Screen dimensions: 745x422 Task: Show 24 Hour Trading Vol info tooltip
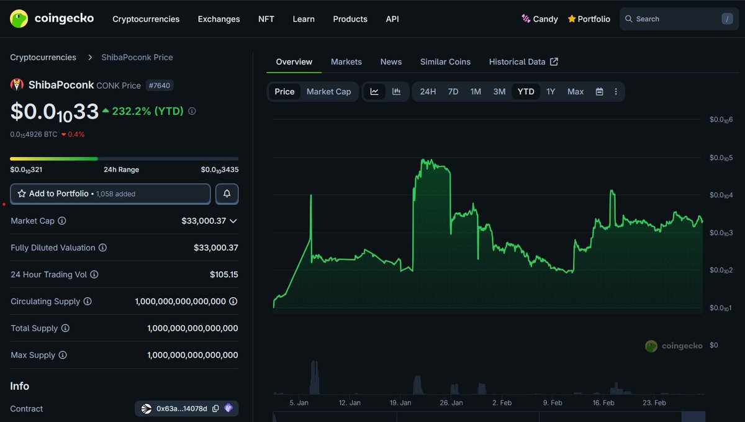[94, 274]
